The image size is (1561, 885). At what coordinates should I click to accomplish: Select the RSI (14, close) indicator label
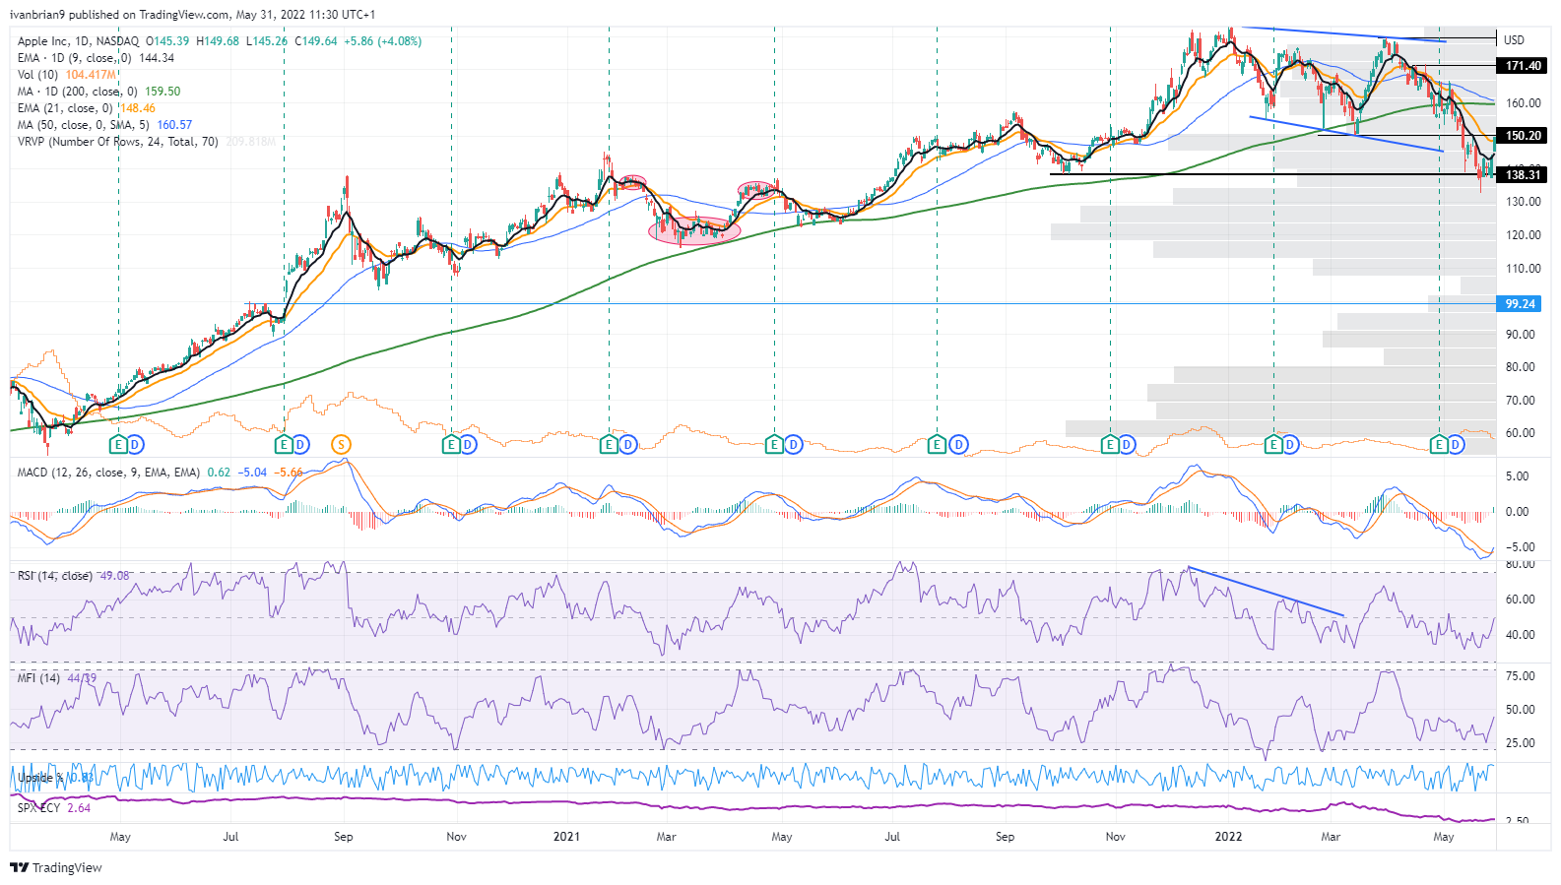click(55, 576)
